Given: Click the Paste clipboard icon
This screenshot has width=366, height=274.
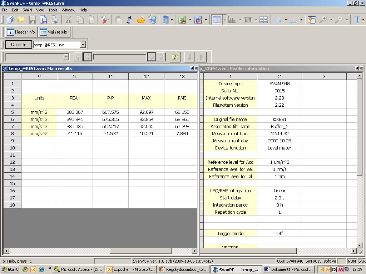Looking at the screenshot, I should pos(91,20).
